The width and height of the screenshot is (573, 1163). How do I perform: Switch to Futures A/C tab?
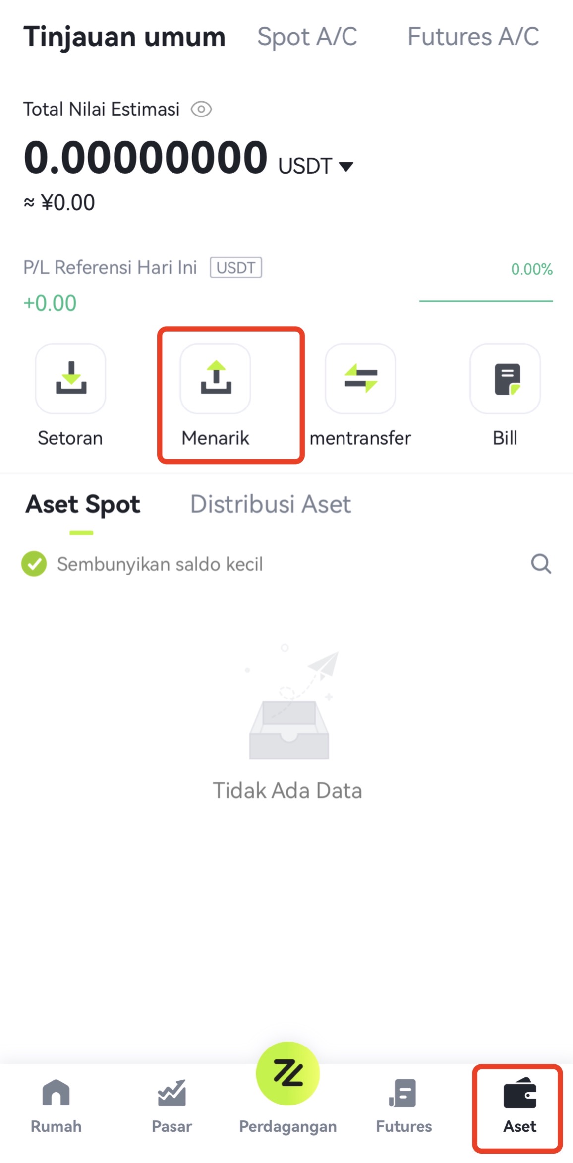coord(473,37)
